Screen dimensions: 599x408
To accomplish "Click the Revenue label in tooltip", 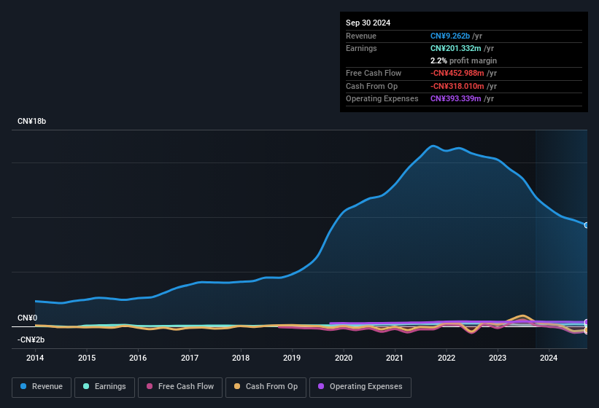I will 361,36.
